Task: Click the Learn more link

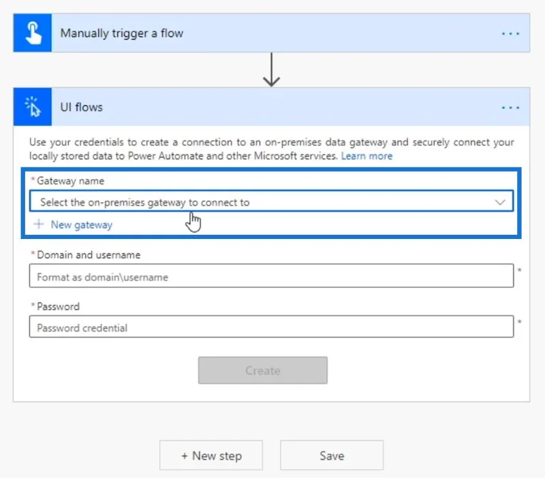Action: coord(367,156)
